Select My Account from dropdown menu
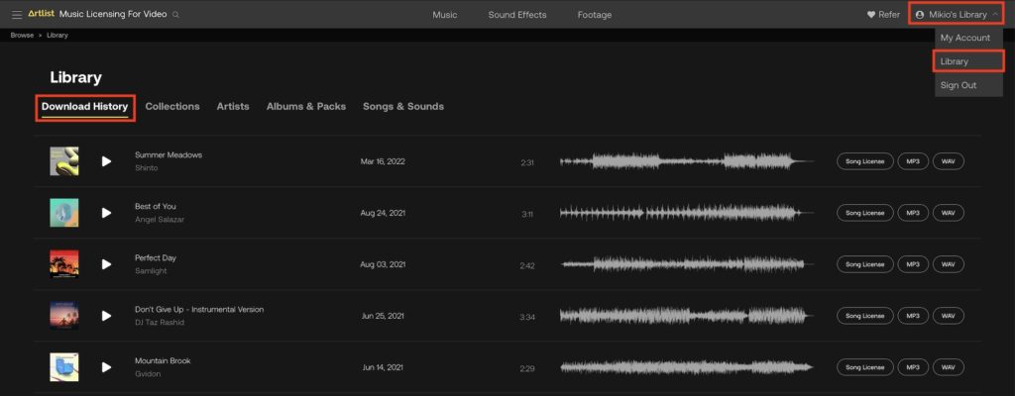Screen dimensions: 1015x396 [x=965, y=38]
